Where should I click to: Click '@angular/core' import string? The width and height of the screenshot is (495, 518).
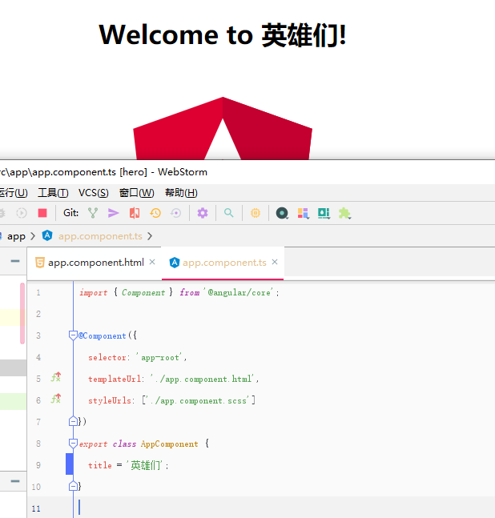239,292
